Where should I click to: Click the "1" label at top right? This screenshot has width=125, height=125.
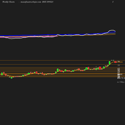point(113,2)
